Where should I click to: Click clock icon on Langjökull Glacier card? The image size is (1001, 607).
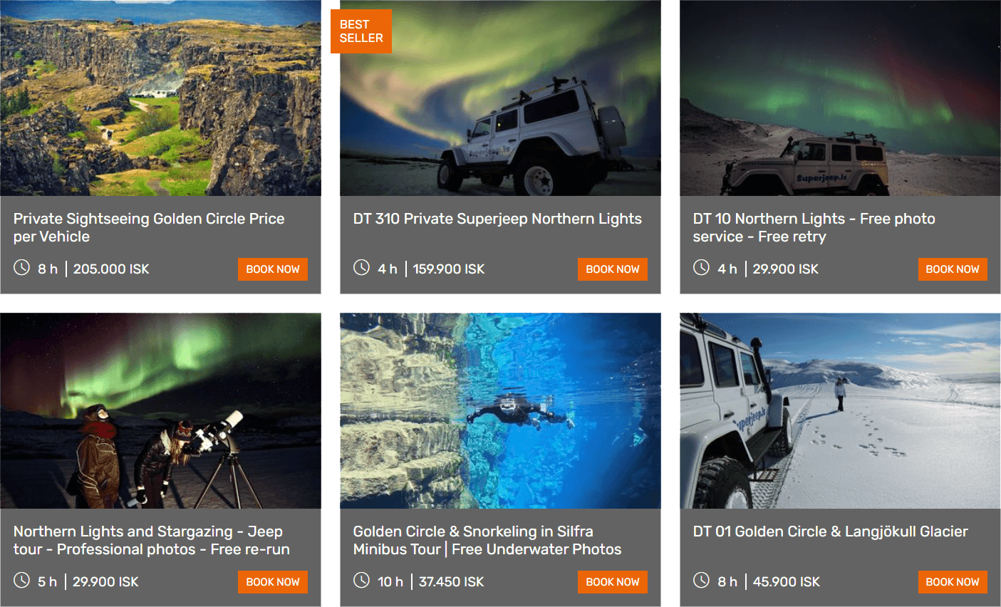[x=702, y=581]
